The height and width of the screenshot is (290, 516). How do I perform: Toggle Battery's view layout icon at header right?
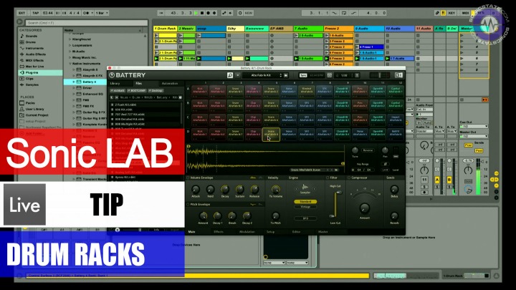click(x=398, y=75)
